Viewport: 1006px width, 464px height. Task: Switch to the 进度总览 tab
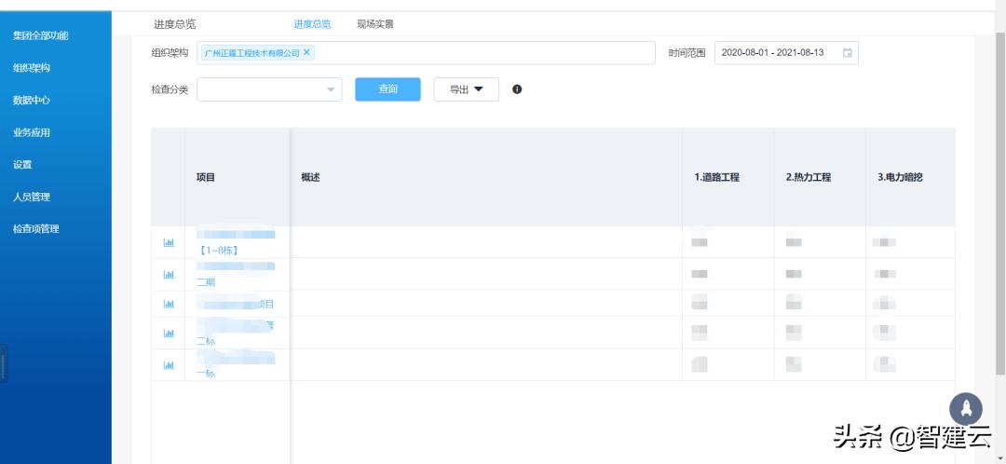tap(312, 24)
